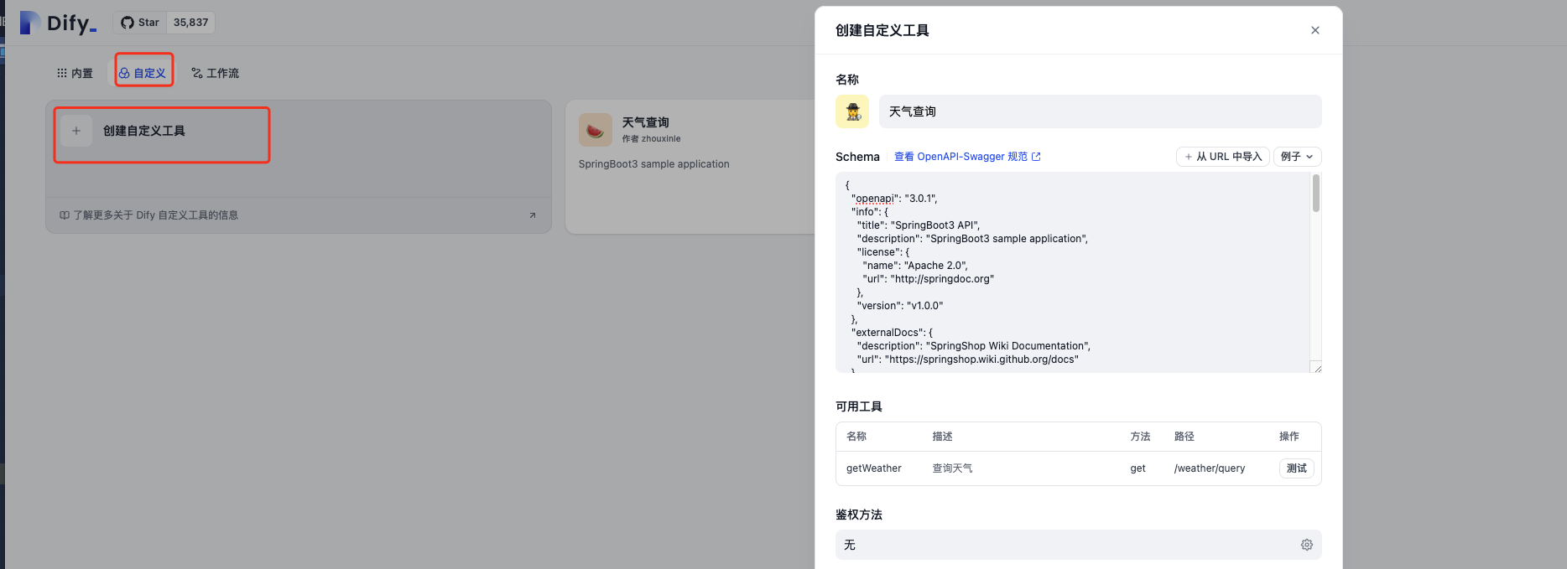Click the 从 URL 中导入 button
The height and width of the screenshot is (569, 1567).
click(x=1222, y=157)
